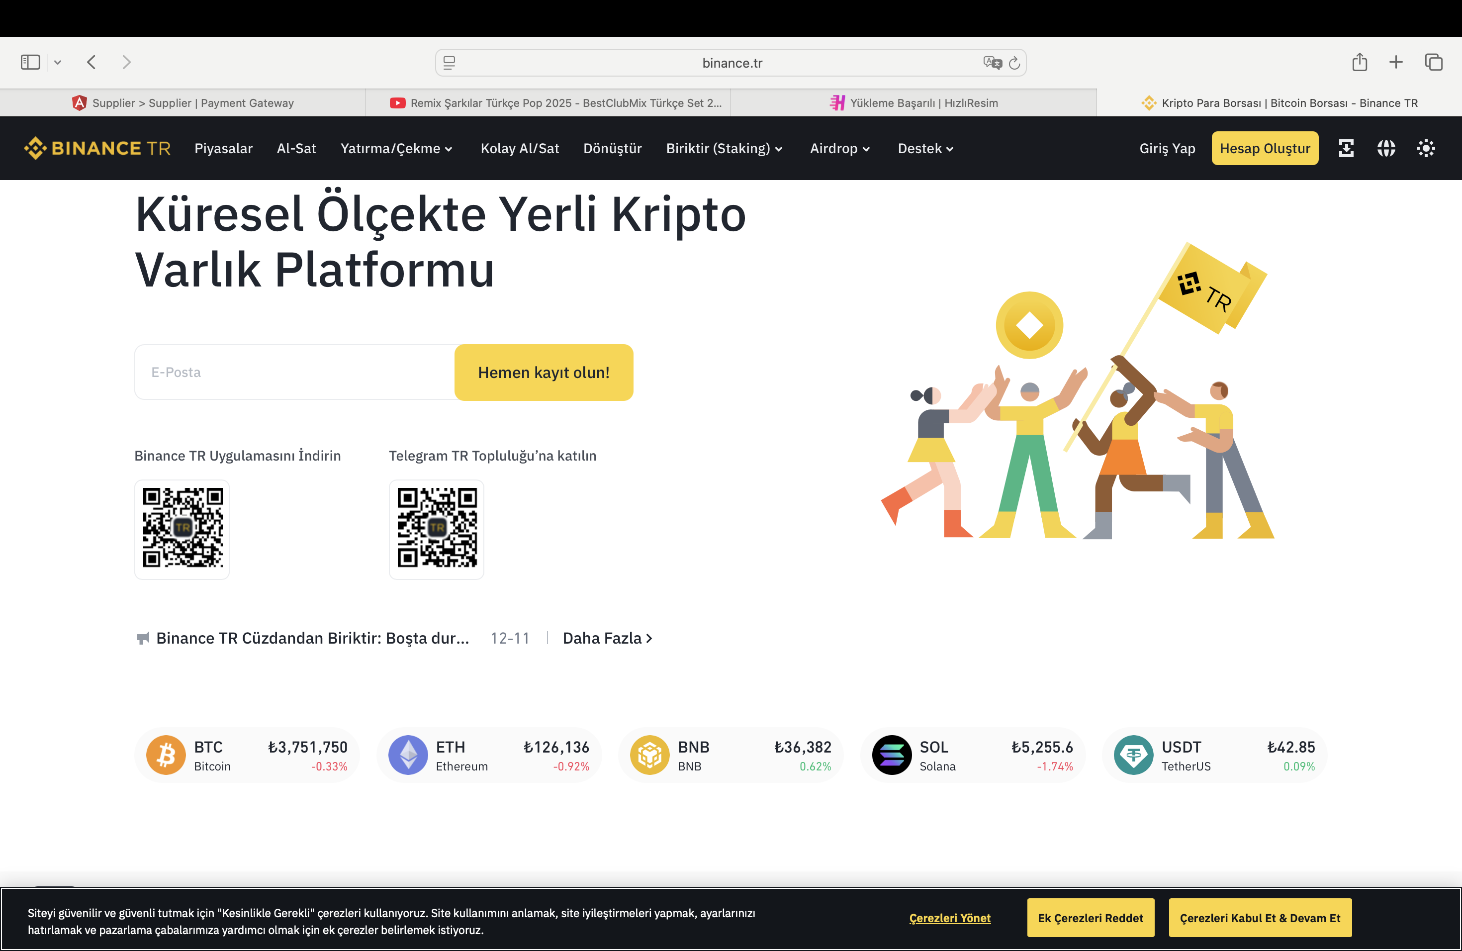Viewport: 1462px width, 951px height.
Task: Click Giriş Yap to log in
Action: pos(1167,148)
